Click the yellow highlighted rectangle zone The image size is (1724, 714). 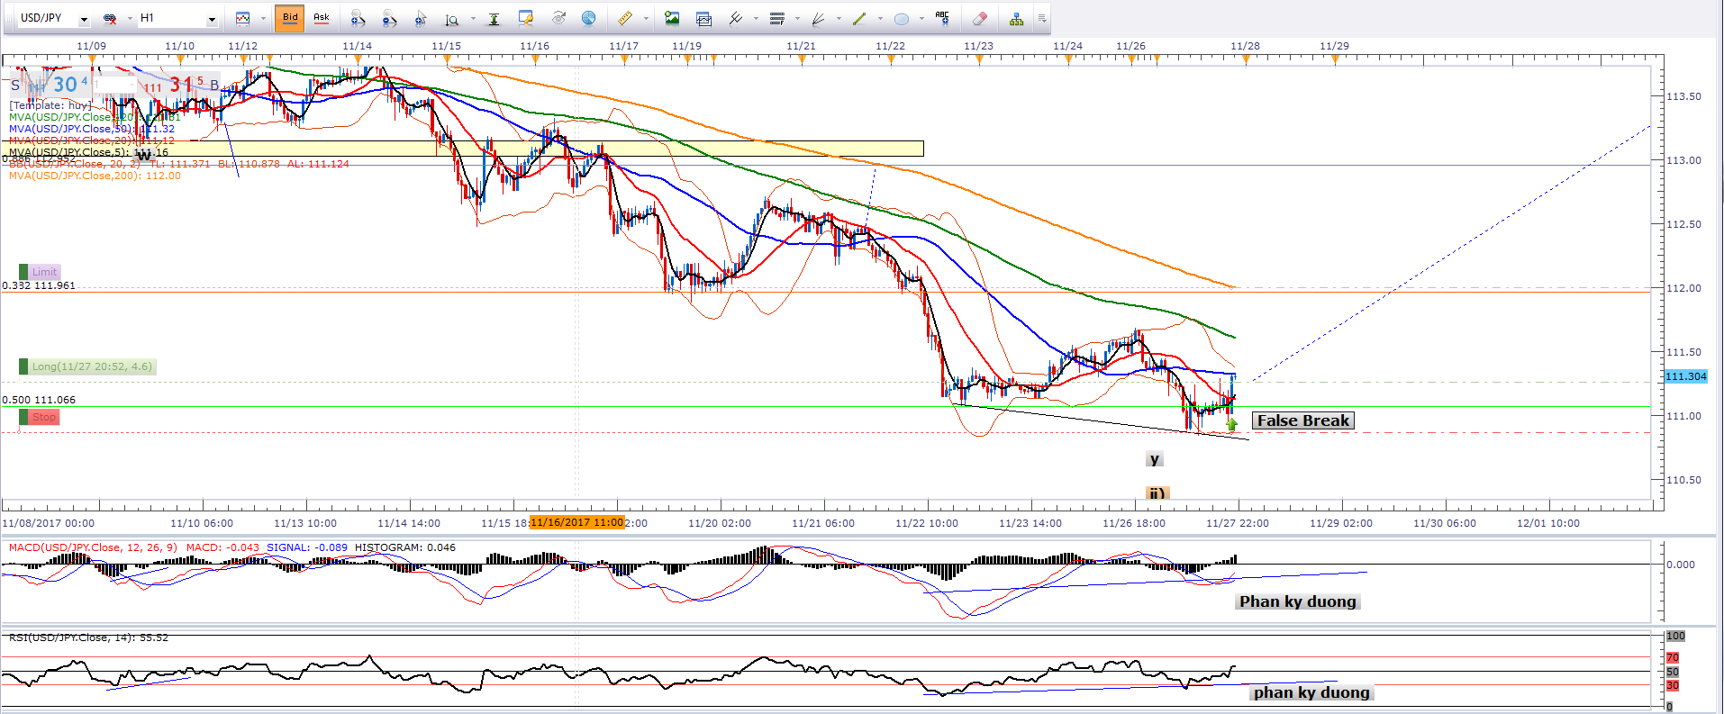[540, 149]
